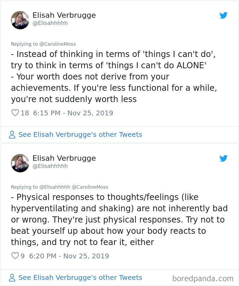Open 'See Elisah Verbrugge's other Tweets' under bottom tweet
Screen dimensions: 239x286
[x=81, y=277]
